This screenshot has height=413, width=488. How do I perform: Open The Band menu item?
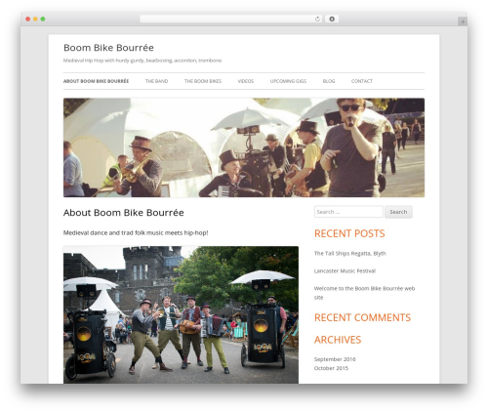[x=156, y=81]
